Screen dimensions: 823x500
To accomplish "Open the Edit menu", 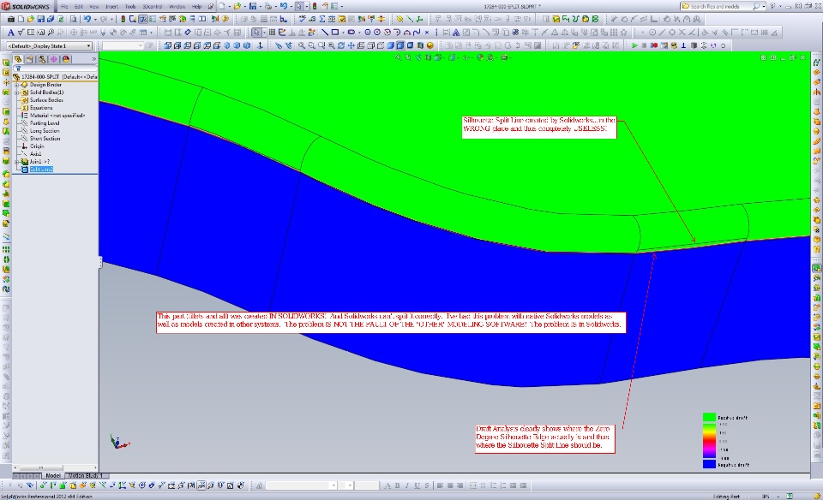I will 79,6.
